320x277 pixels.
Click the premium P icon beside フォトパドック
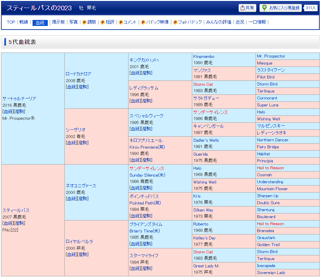[x=175, y=22]
